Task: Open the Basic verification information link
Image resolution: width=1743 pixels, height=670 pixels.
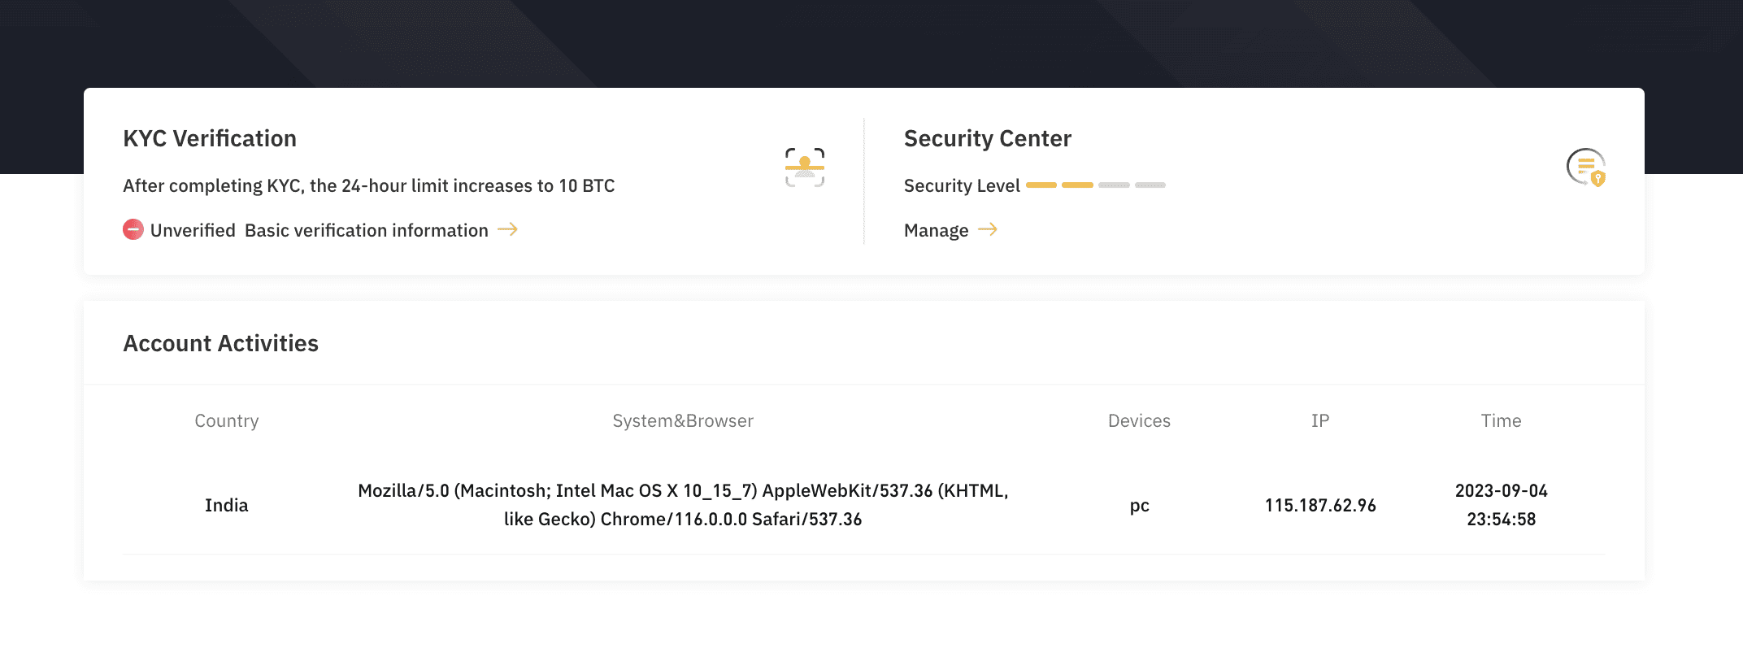Action: (366, 230)
